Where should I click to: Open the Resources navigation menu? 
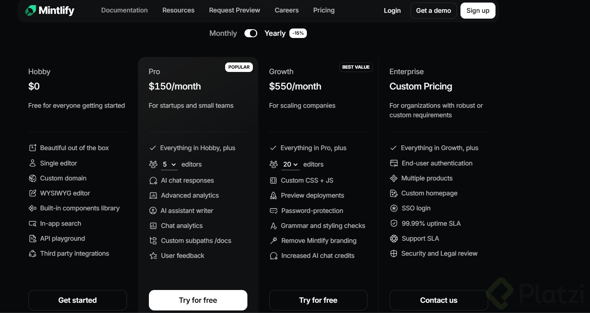tap(178, 10)
